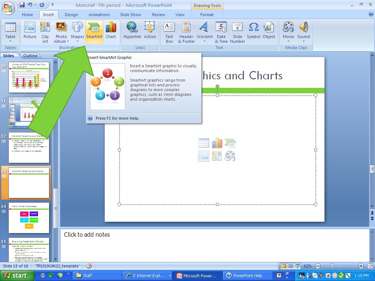Open the Drawing Tools Format tab
This screenshot has width=375, height=281.
(x=207, y=15)
